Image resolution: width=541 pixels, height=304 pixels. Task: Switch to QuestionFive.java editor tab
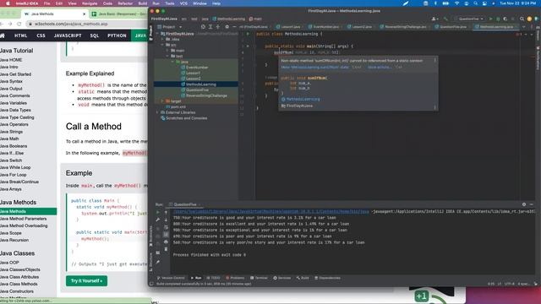[x=451, y=26]
